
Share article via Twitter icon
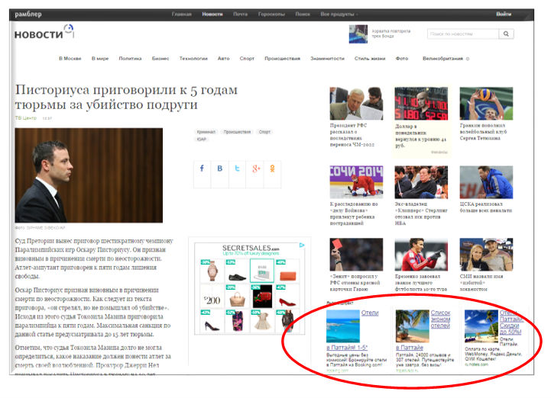tap(238, 169)
